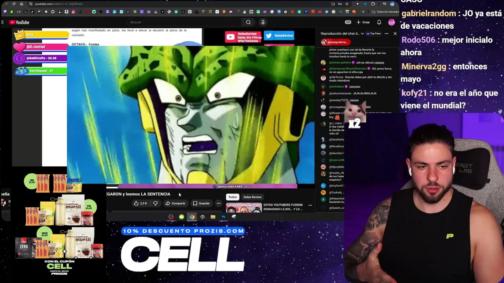Select the Todos filter chip
Viewport: 504px width, 283px height.
[233, 197]
